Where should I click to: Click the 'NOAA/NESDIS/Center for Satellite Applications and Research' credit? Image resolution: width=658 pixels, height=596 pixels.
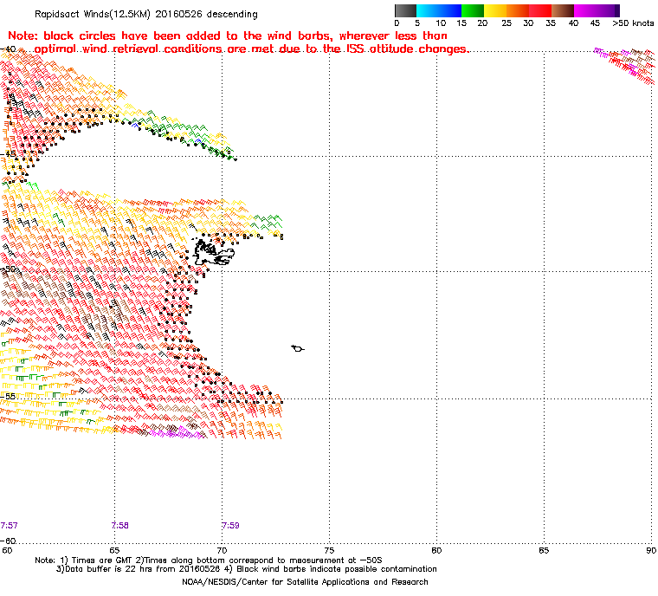point(305,582)
